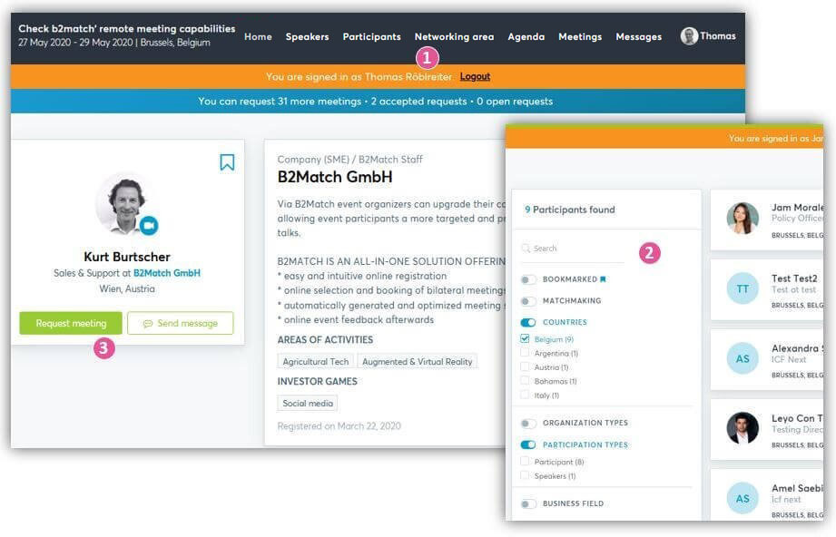Open the Networking area menu

point(454,37)
